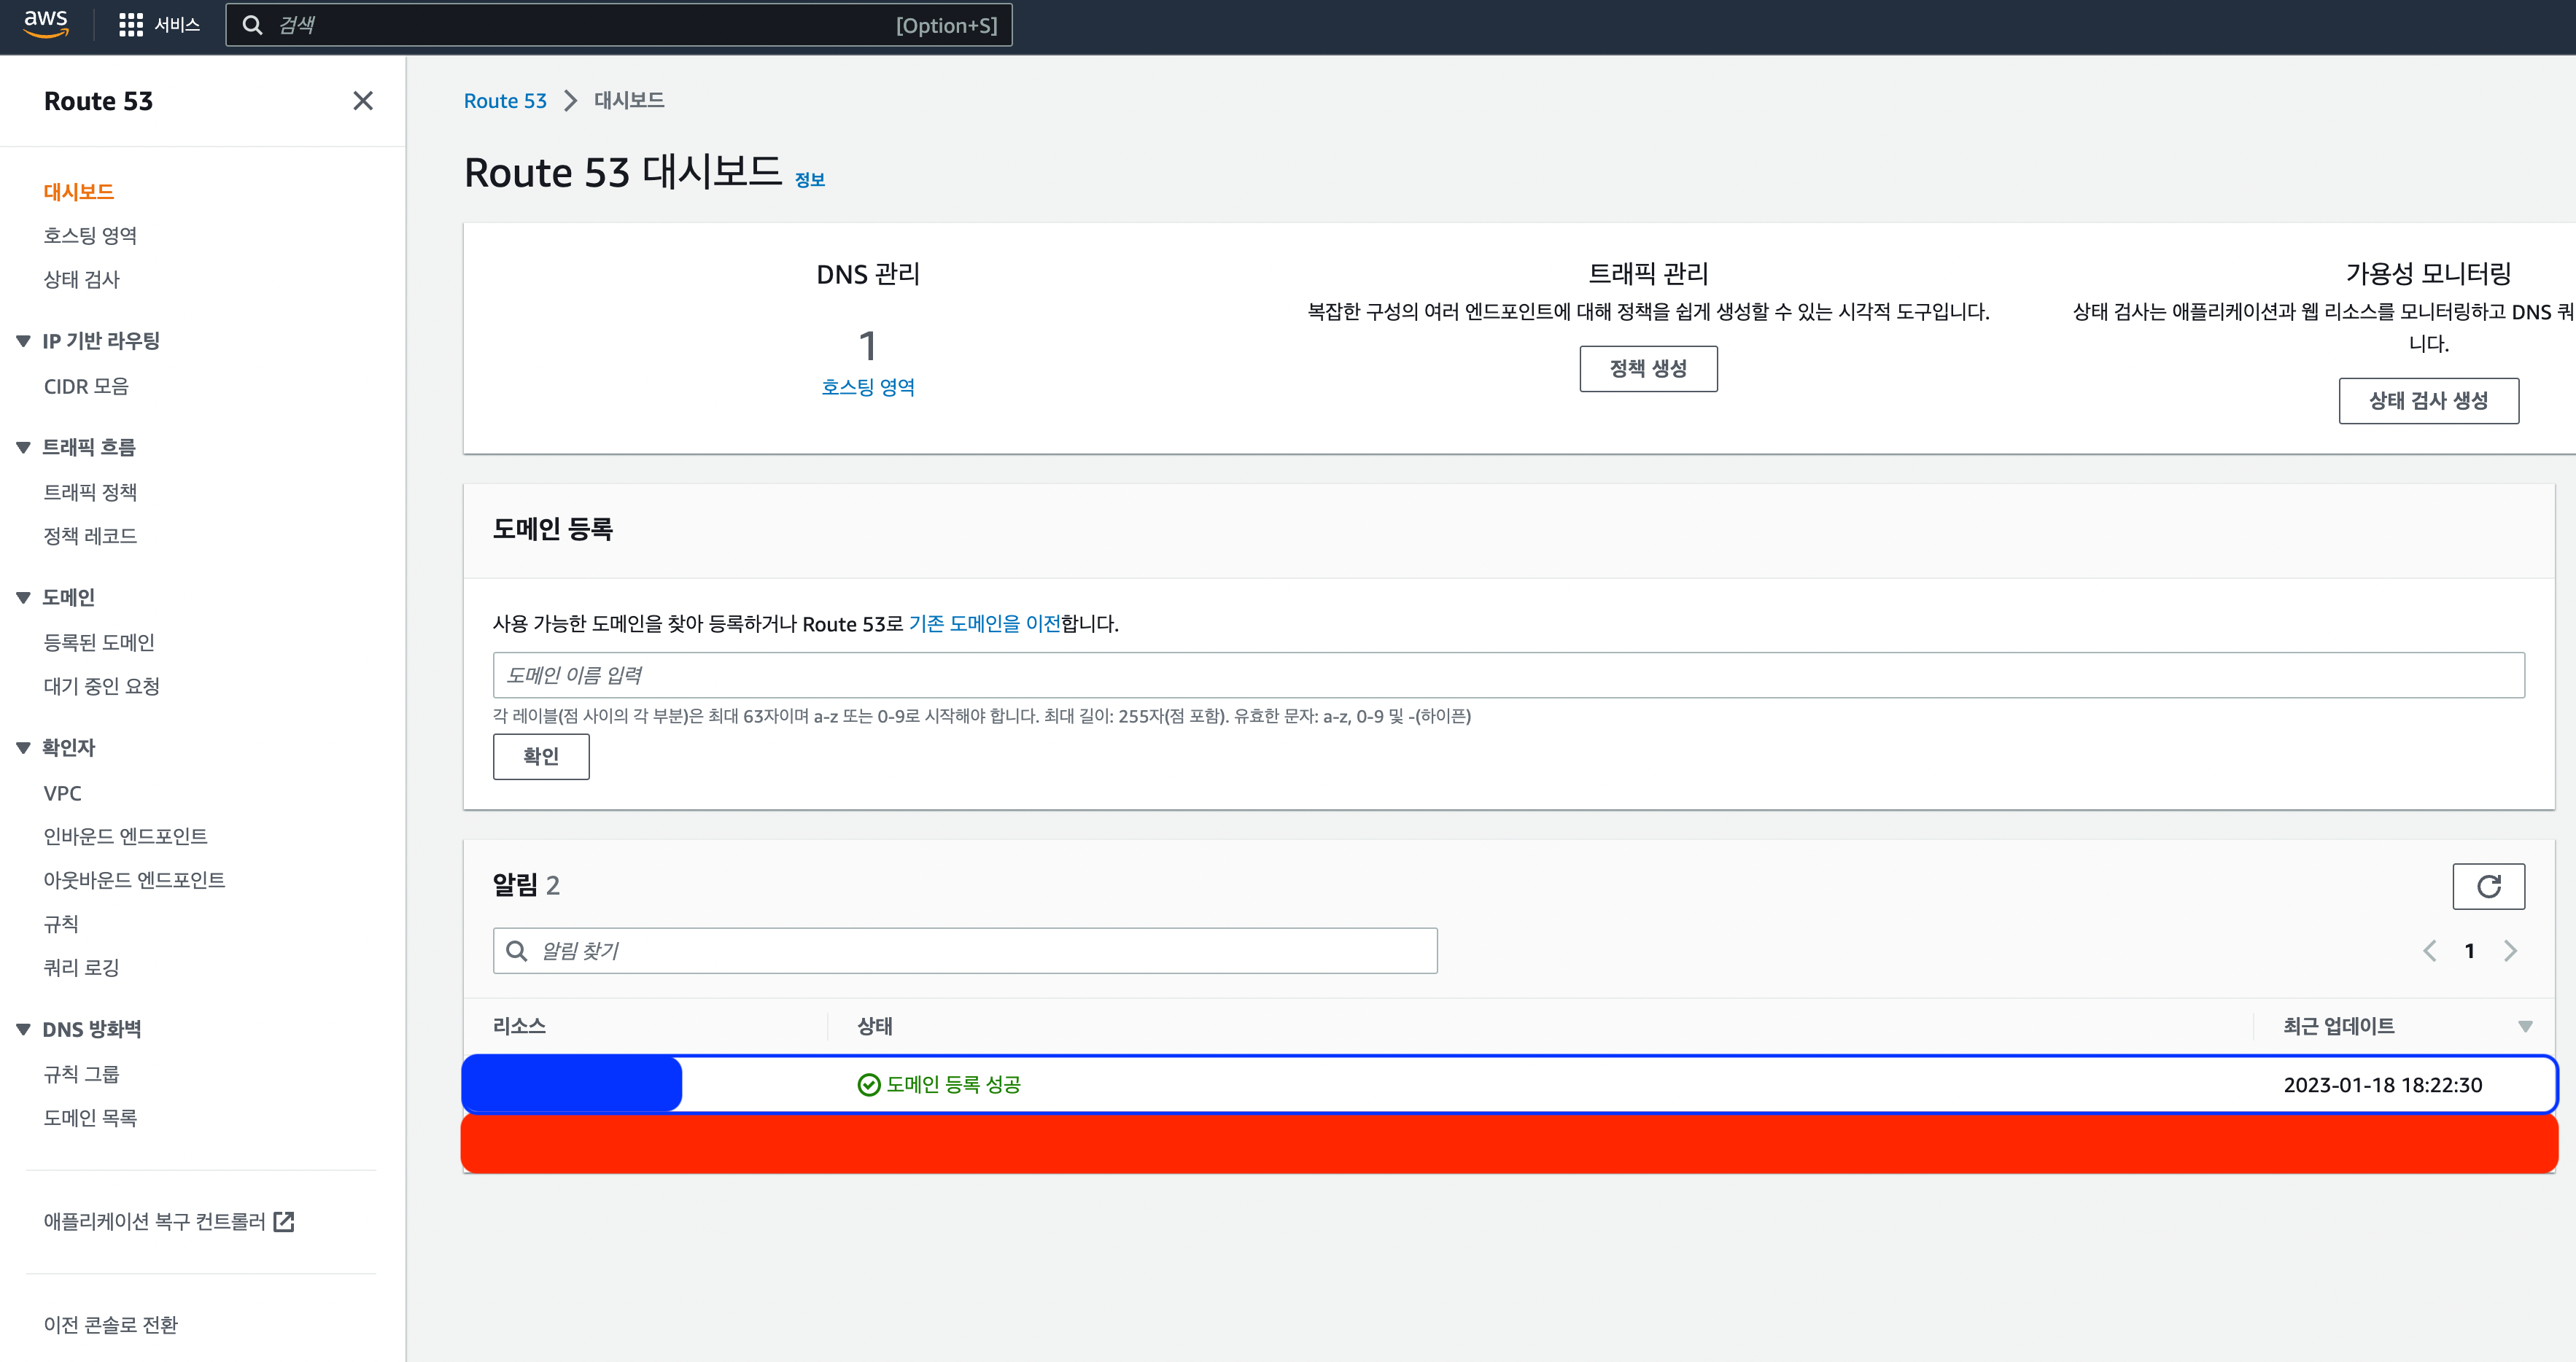Click the hosted zone count 1
The height and width of the screenshot is (1362, 2576).
point(868,346)
